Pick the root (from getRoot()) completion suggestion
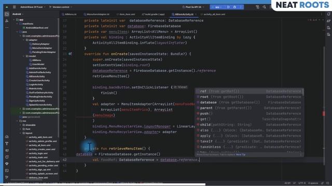 pyautogui.click(x=250, y=97)
